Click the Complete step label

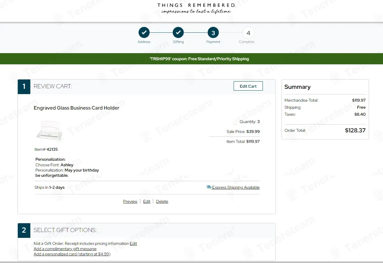pos(246,42)
